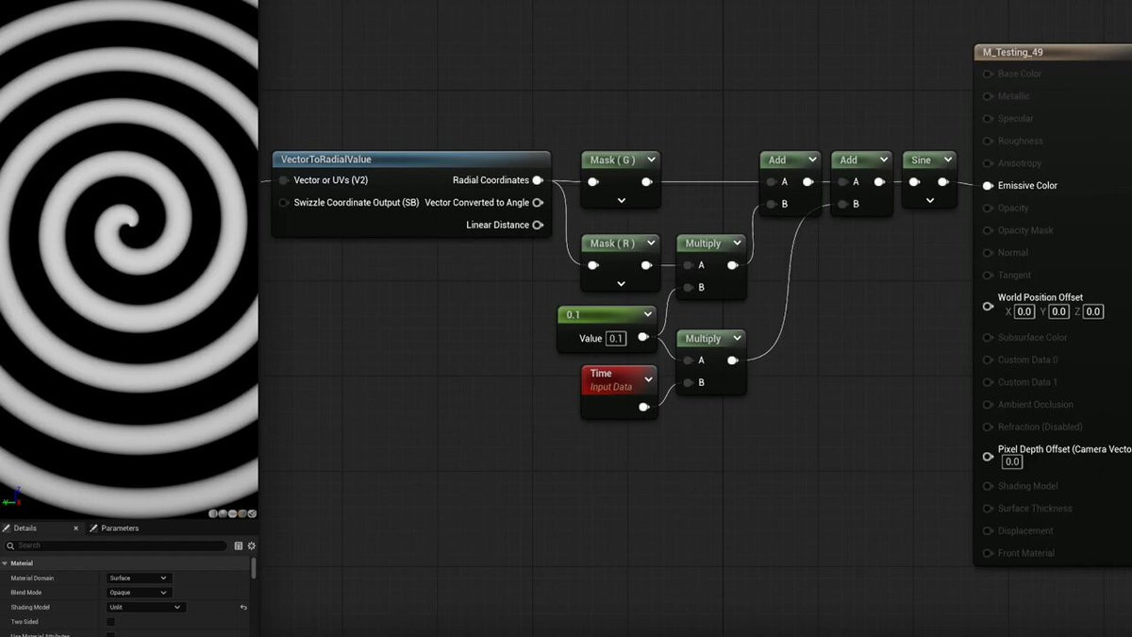The height and width of the screenshot is (637, 1132).
Task: Click the 0.1 constant Value field
Action: click(x=616, y=339)
